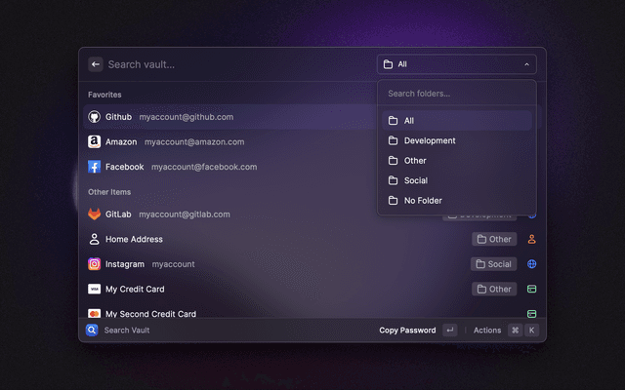The height and width of the screenshot is (390, 625).
Task: Choose Social from the folder list
Action: pos(416,180)
